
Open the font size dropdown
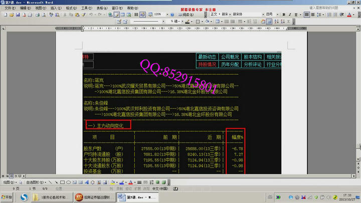tap(272, 15)
